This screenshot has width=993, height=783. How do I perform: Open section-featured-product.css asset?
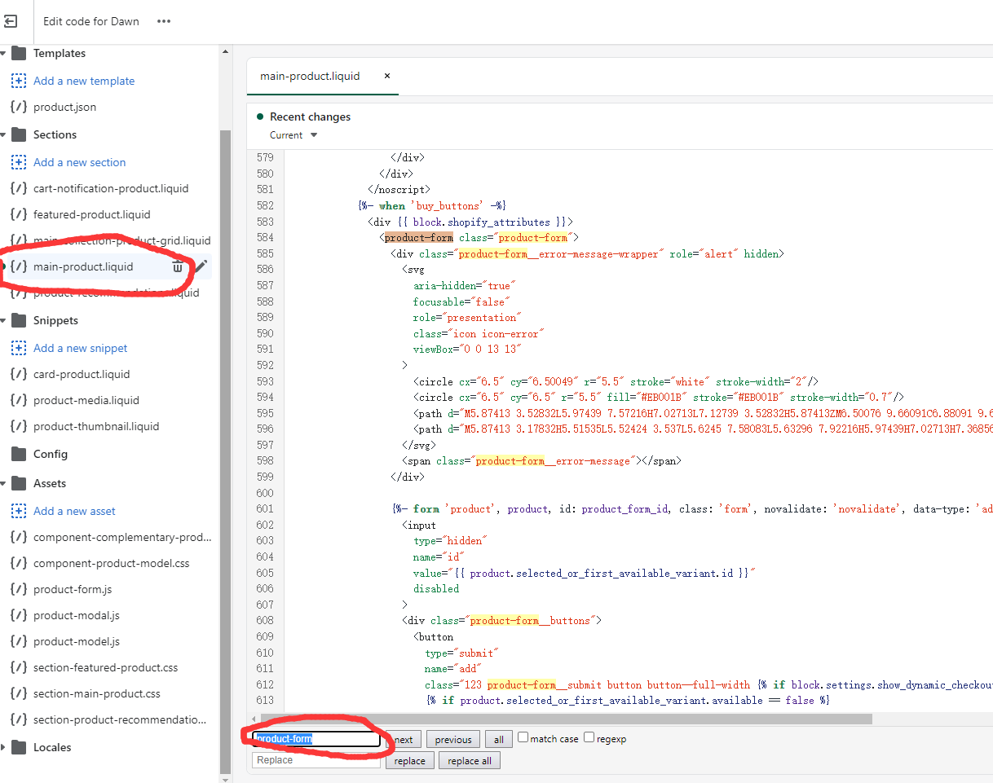105,667
